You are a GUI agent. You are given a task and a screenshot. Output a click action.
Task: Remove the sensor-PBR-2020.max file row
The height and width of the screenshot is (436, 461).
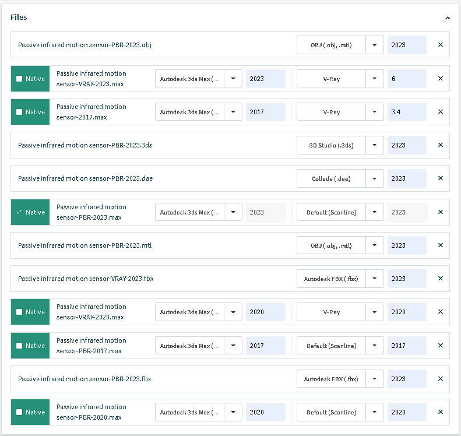point(440,412)
